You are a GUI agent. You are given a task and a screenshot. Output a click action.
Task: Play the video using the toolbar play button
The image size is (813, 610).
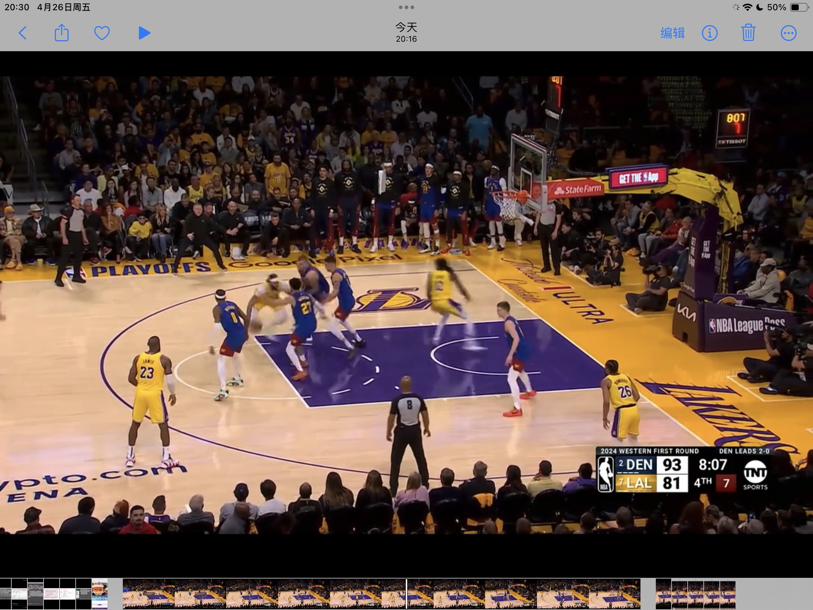tap(144, 33)
